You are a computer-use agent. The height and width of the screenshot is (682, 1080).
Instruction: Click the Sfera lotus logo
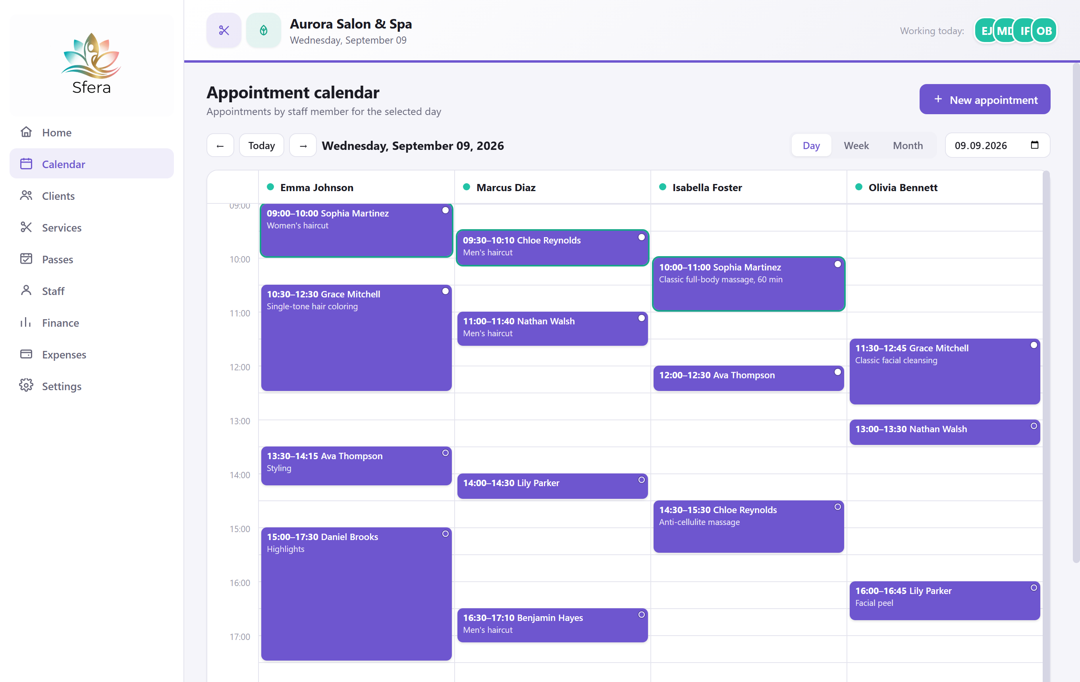(91, 63)
